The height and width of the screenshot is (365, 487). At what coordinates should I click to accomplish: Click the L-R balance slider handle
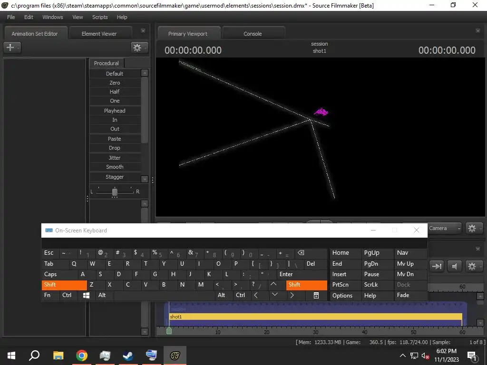coord(115,192)
